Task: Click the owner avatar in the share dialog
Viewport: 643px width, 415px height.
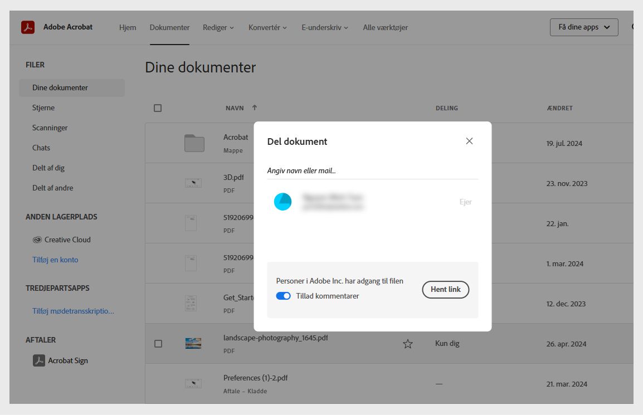Action: tap(283, 202)
